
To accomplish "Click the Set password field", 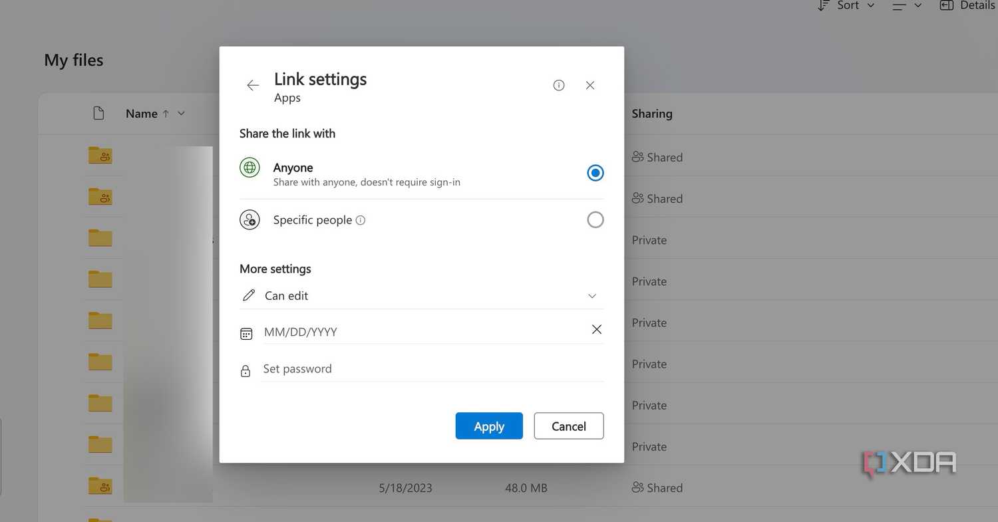I will click(x=432, y=368).
